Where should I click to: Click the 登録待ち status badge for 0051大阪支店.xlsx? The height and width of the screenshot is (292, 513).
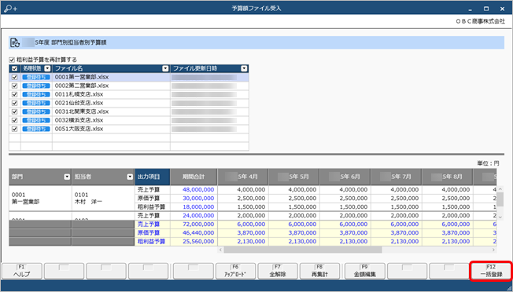(36, 129)
